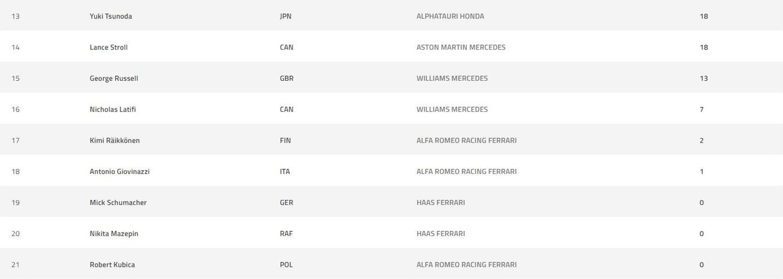Select Alfa Romeo Racing Ferrari for Räikkönen
Viewport: 783px width, 279px height.
466,141
